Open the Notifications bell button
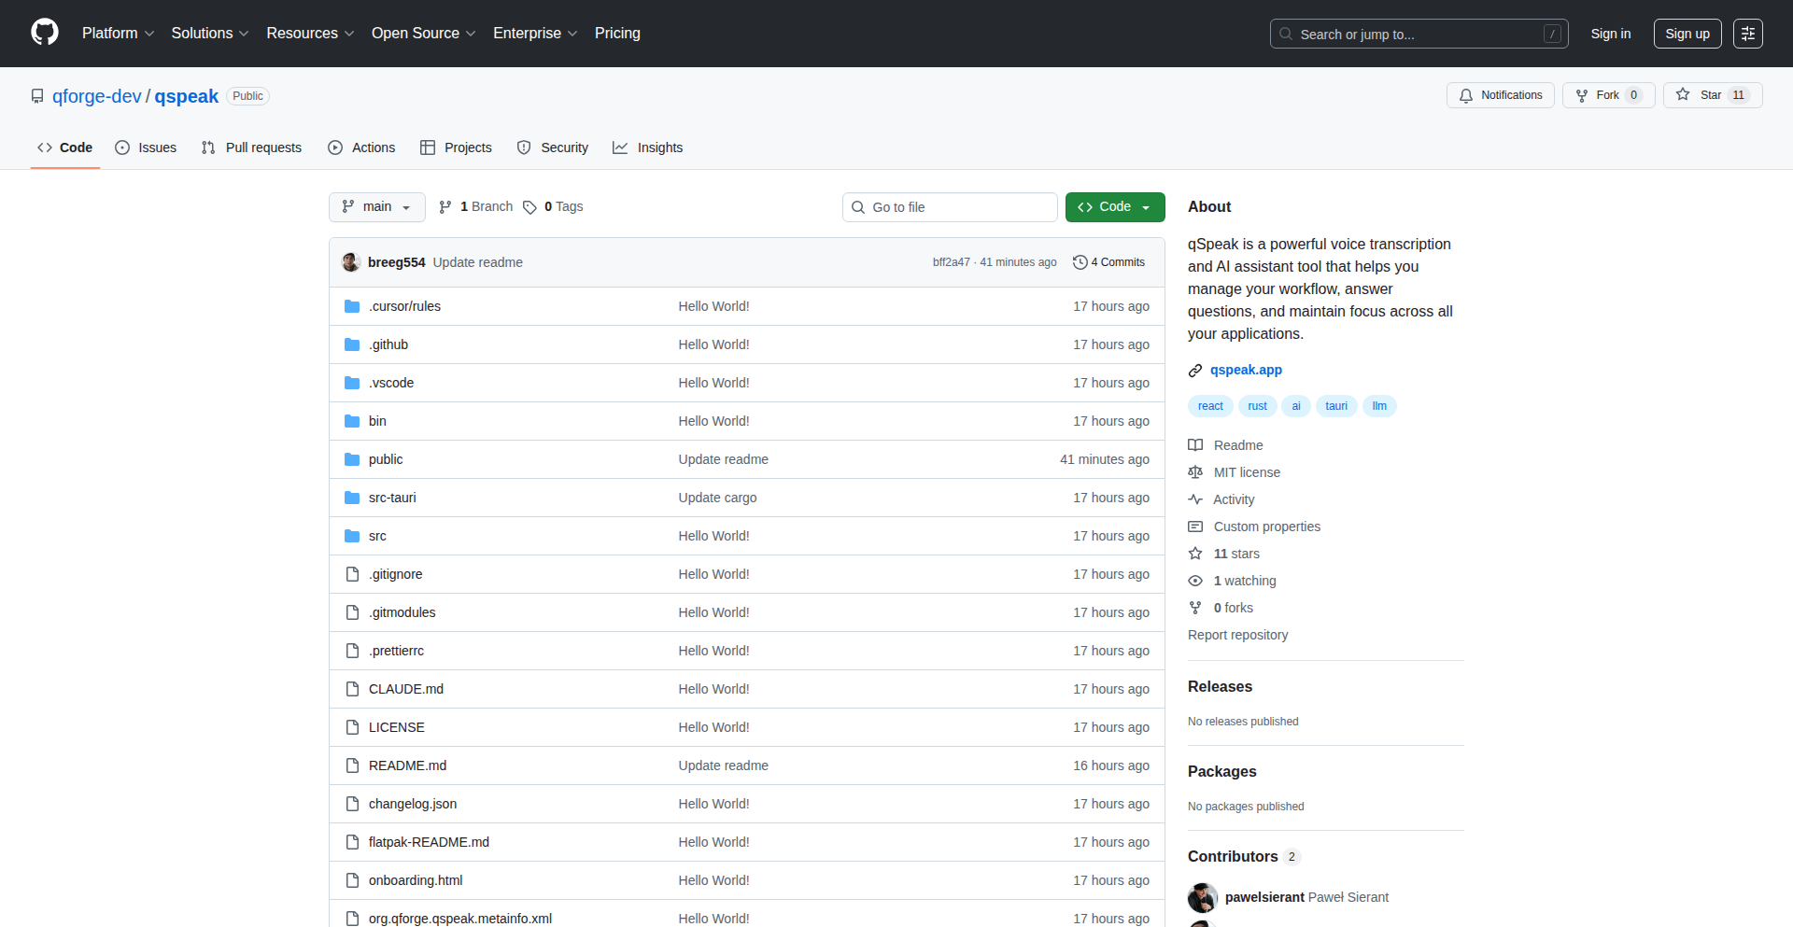The height and width of the screenshot is (927, 1793). pyautogui.click(x=1500, y=95)
